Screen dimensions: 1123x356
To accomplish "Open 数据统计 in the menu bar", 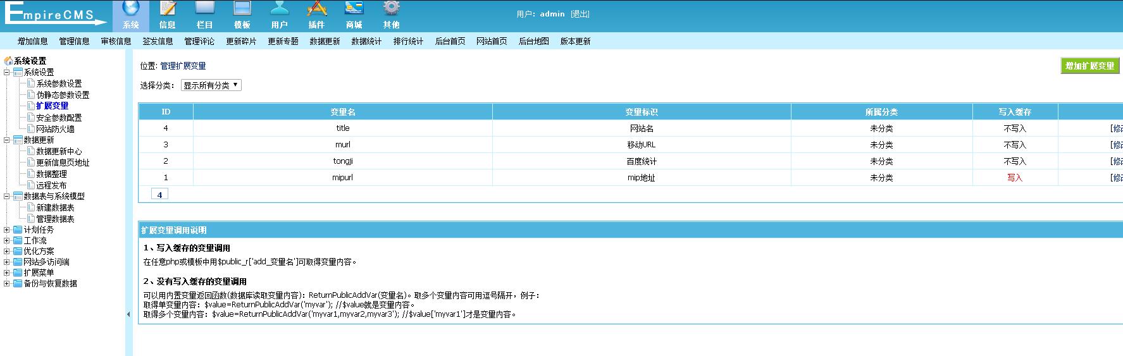I will pyautogui.click(x=367, y=41).
